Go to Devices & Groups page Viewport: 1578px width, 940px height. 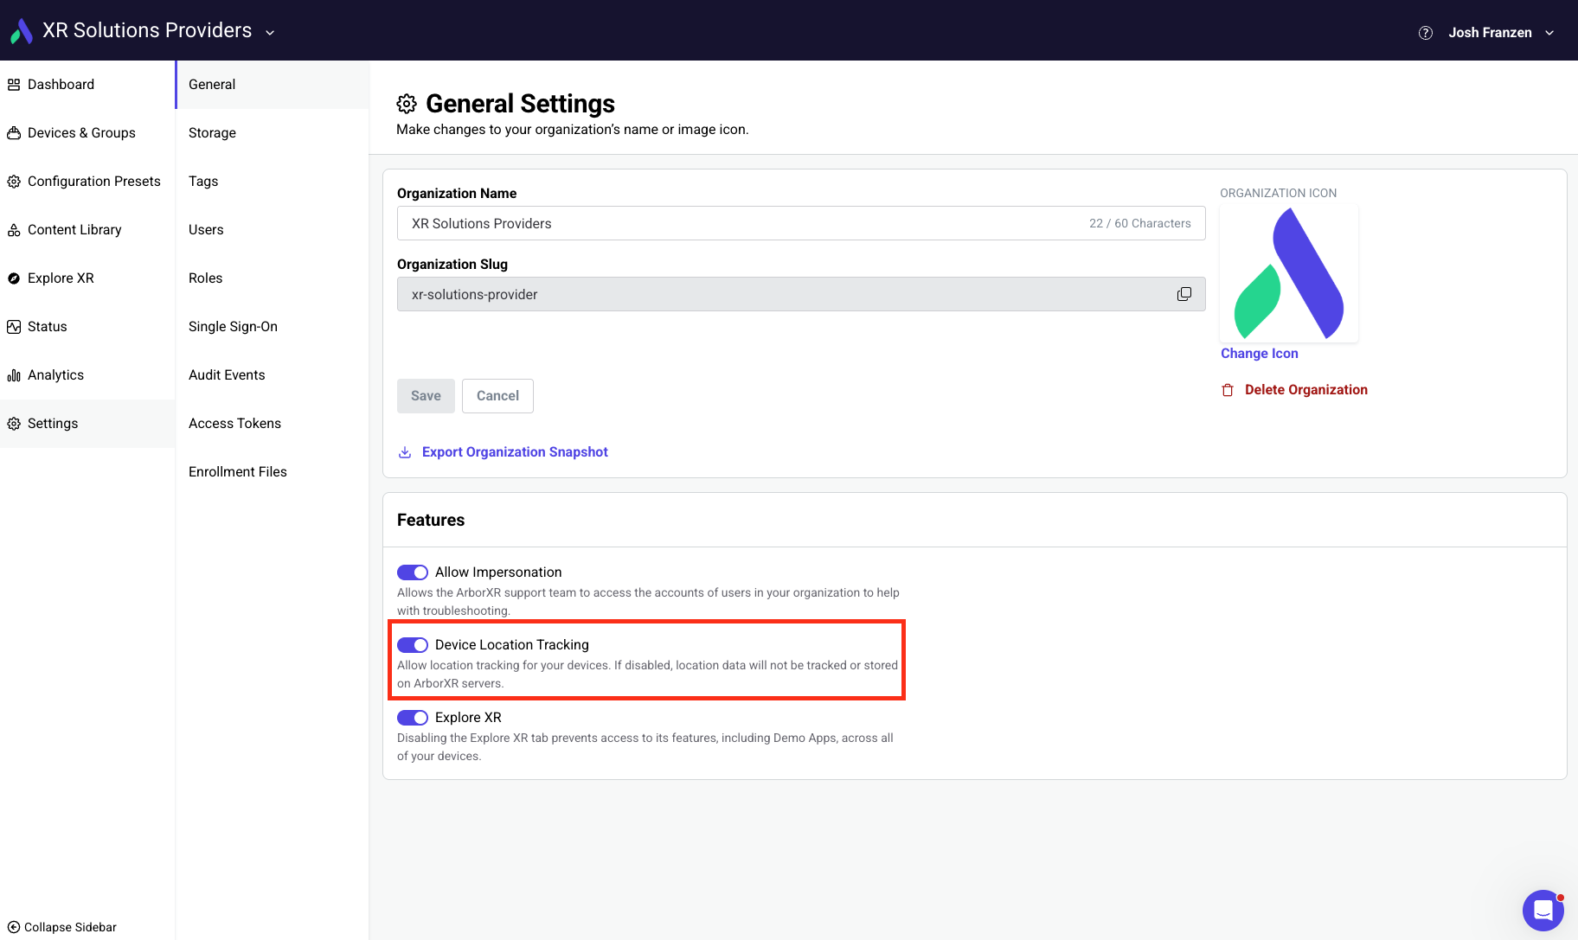87,133
